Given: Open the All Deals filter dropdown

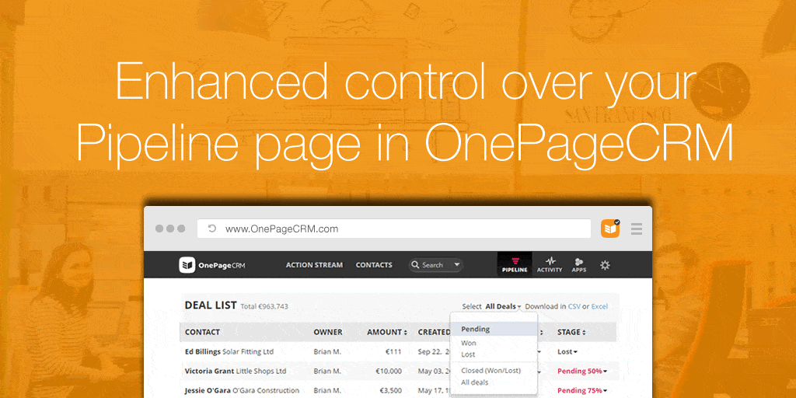Looking at the screenshot, I should point(503,306).
